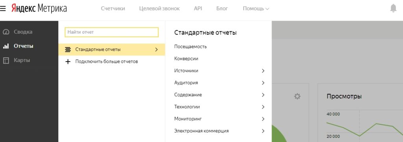Expand chevron next to Источники

pos(263,71)
